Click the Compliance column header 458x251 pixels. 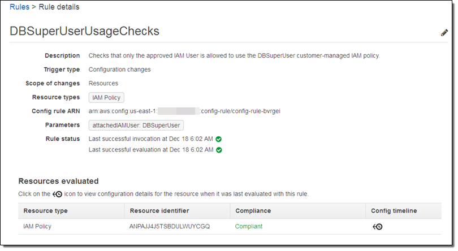pyautogui.click(x=253, y=211)
